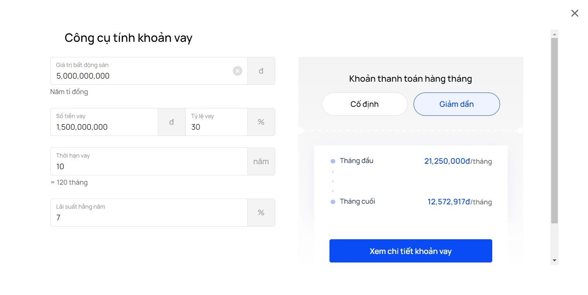588x295 pixels.
Task: Click the đ unit beside loan amount
Action: (172, 122)
